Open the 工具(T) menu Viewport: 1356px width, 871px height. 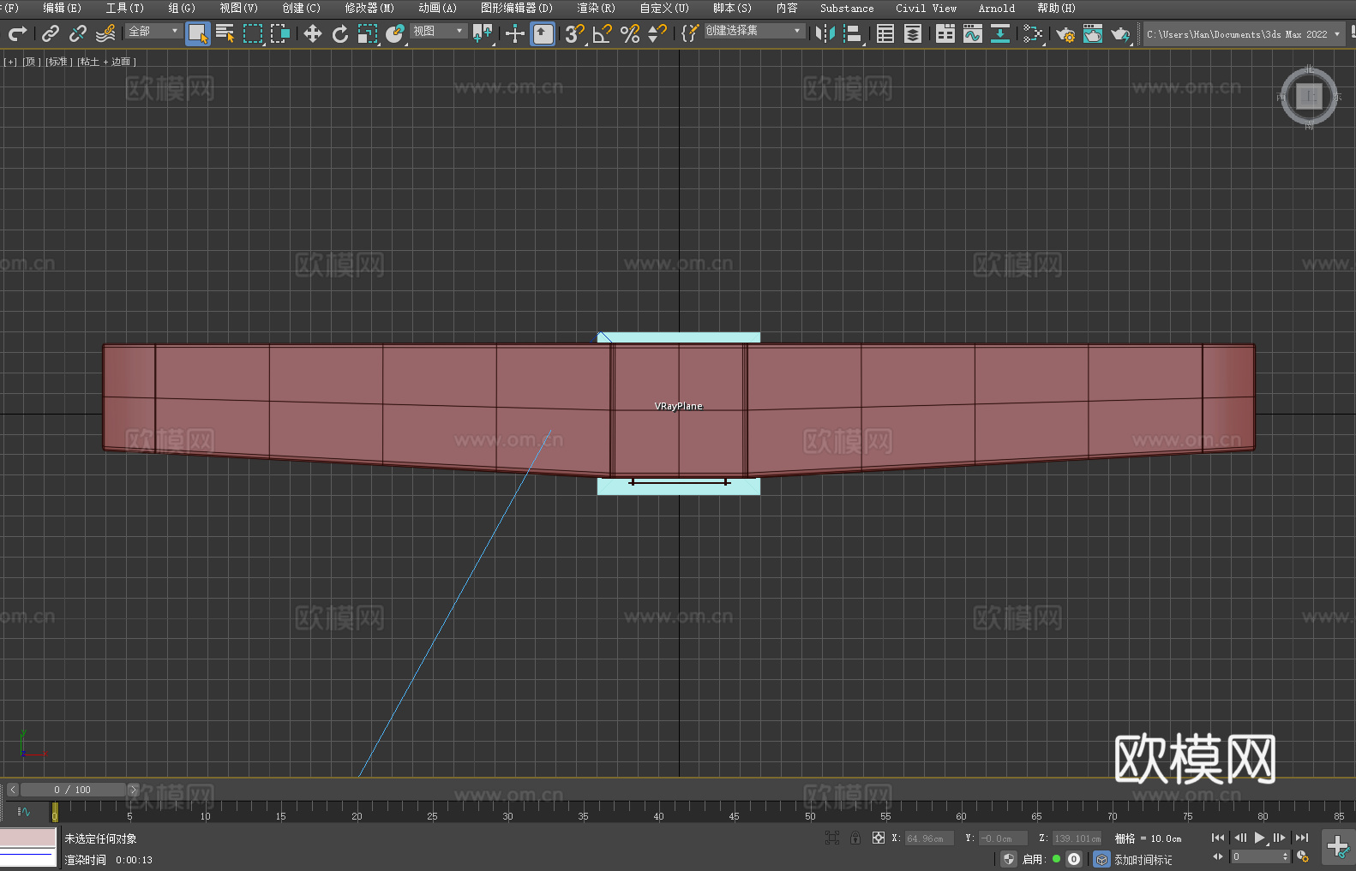[125, 8]
